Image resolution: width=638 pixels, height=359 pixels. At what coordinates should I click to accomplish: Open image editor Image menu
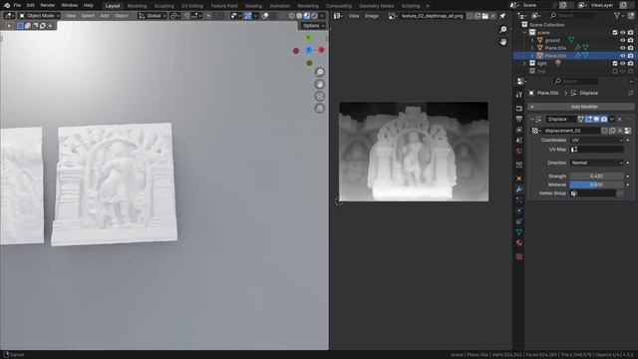(372, 16)
